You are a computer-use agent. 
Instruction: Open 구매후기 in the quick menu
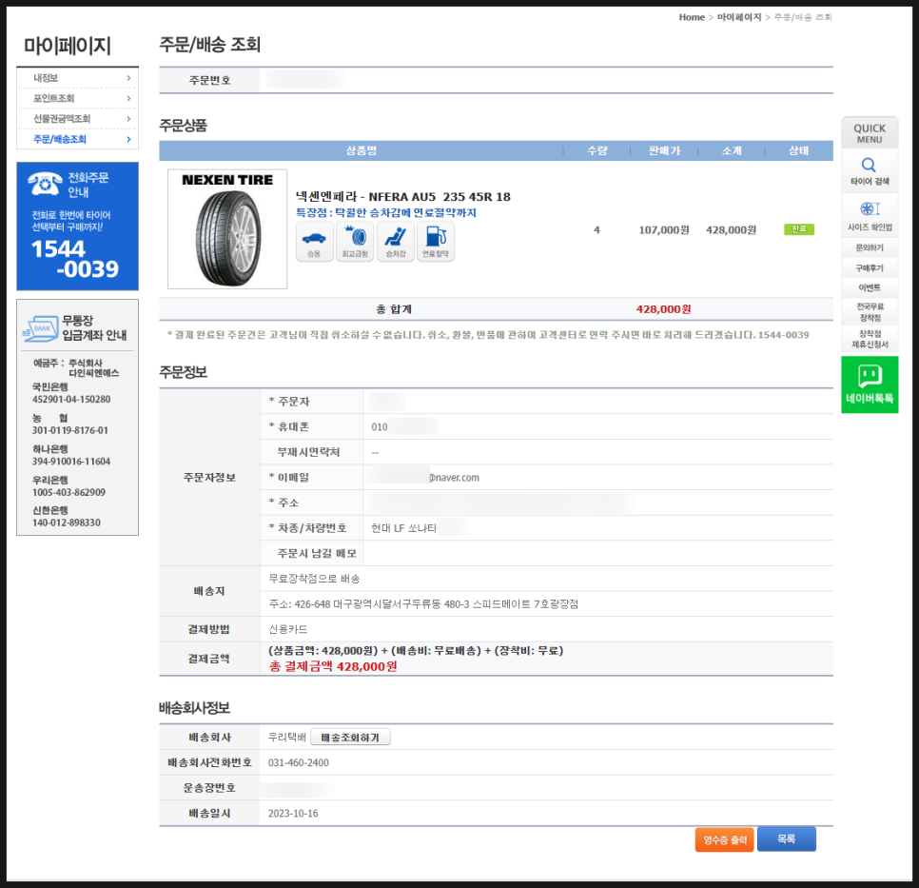(870, 268)
